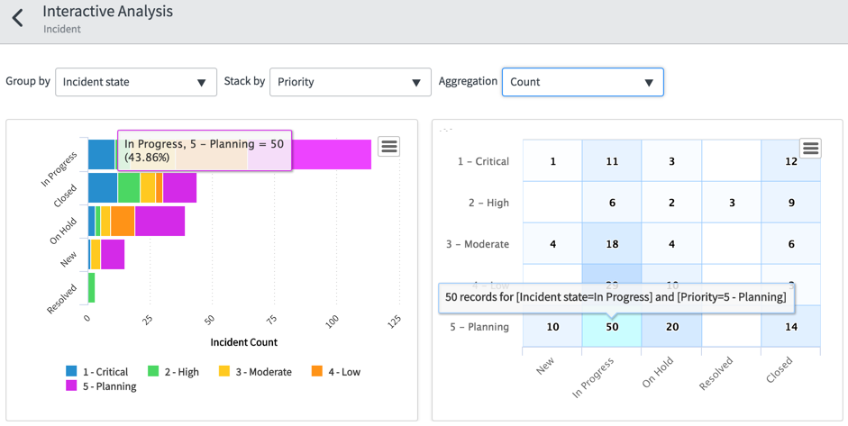The height and width of the screenshot is (426, 848).
Task: Select the In Progress blue Critical bar segment
Action: 101,154
